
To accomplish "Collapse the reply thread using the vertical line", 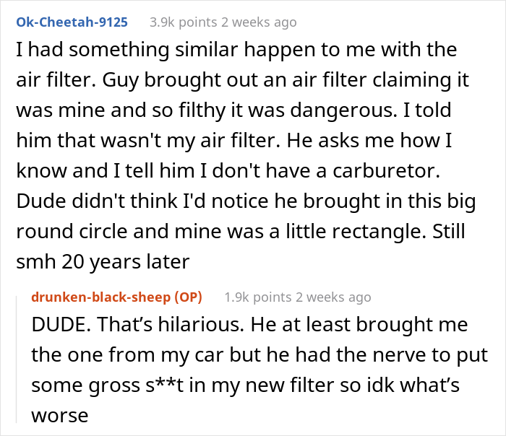I will point(17,359).
